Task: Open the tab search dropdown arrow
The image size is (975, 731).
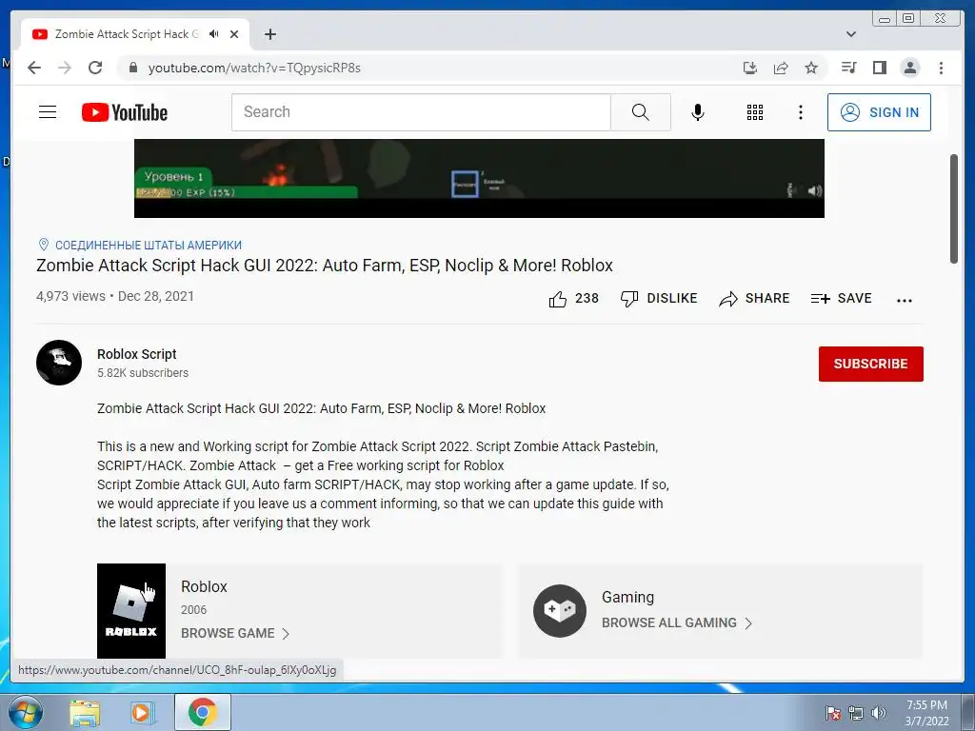Action: tap(851, 34)
